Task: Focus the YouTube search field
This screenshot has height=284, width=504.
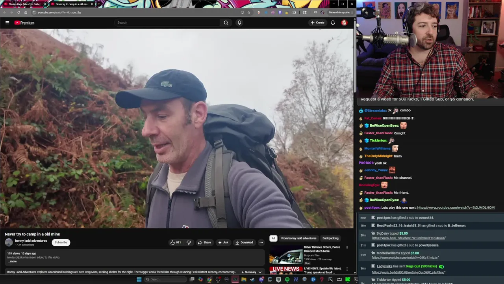Action: point(167,22)
